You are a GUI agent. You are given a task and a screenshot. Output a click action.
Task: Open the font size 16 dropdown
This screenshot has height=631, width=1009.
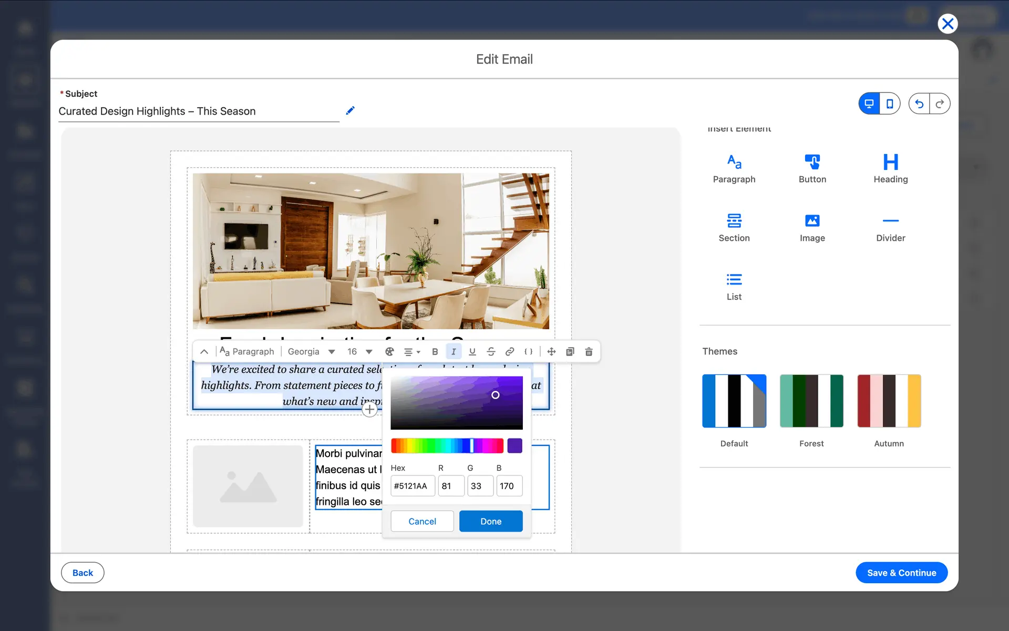tap(359, 352)
